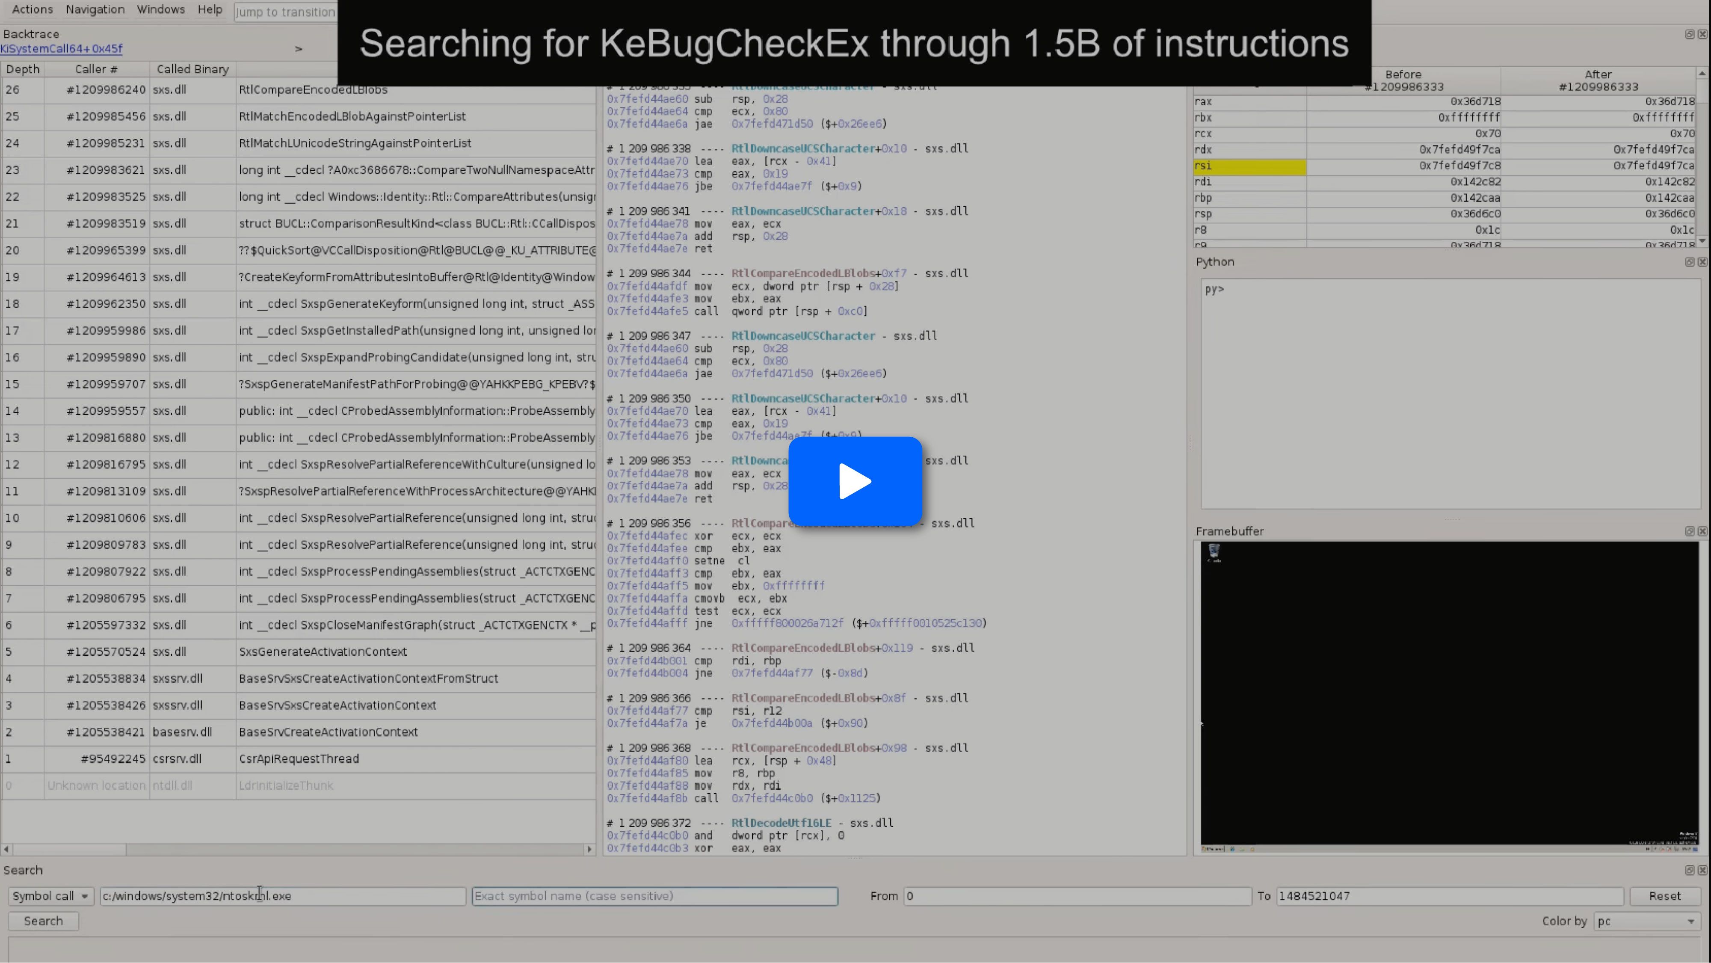This screenshot has height=963, width=1711.
Task: Close the Search panel
Action: (1702, 870)
